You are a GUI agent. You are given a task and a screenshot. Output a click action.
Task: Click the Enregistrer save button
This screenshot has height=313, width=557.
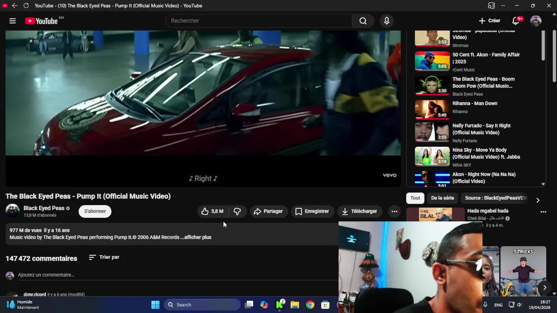312,211
